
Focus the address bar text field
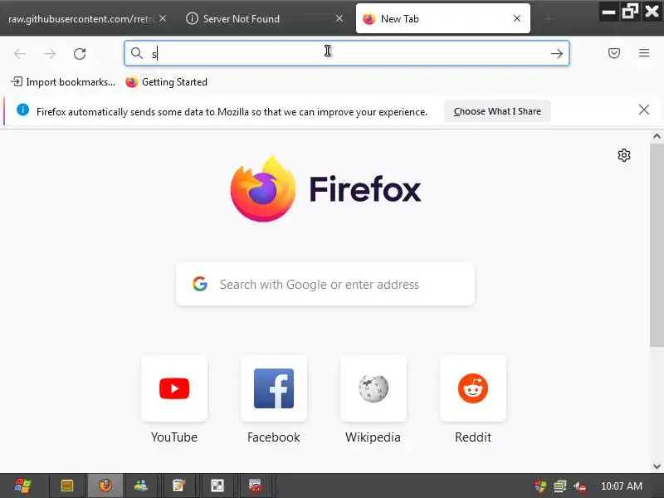tap(346, 53)
